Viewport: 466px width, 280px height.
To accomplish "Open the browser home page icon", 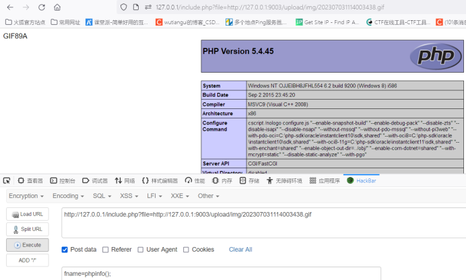I will 57,7.
